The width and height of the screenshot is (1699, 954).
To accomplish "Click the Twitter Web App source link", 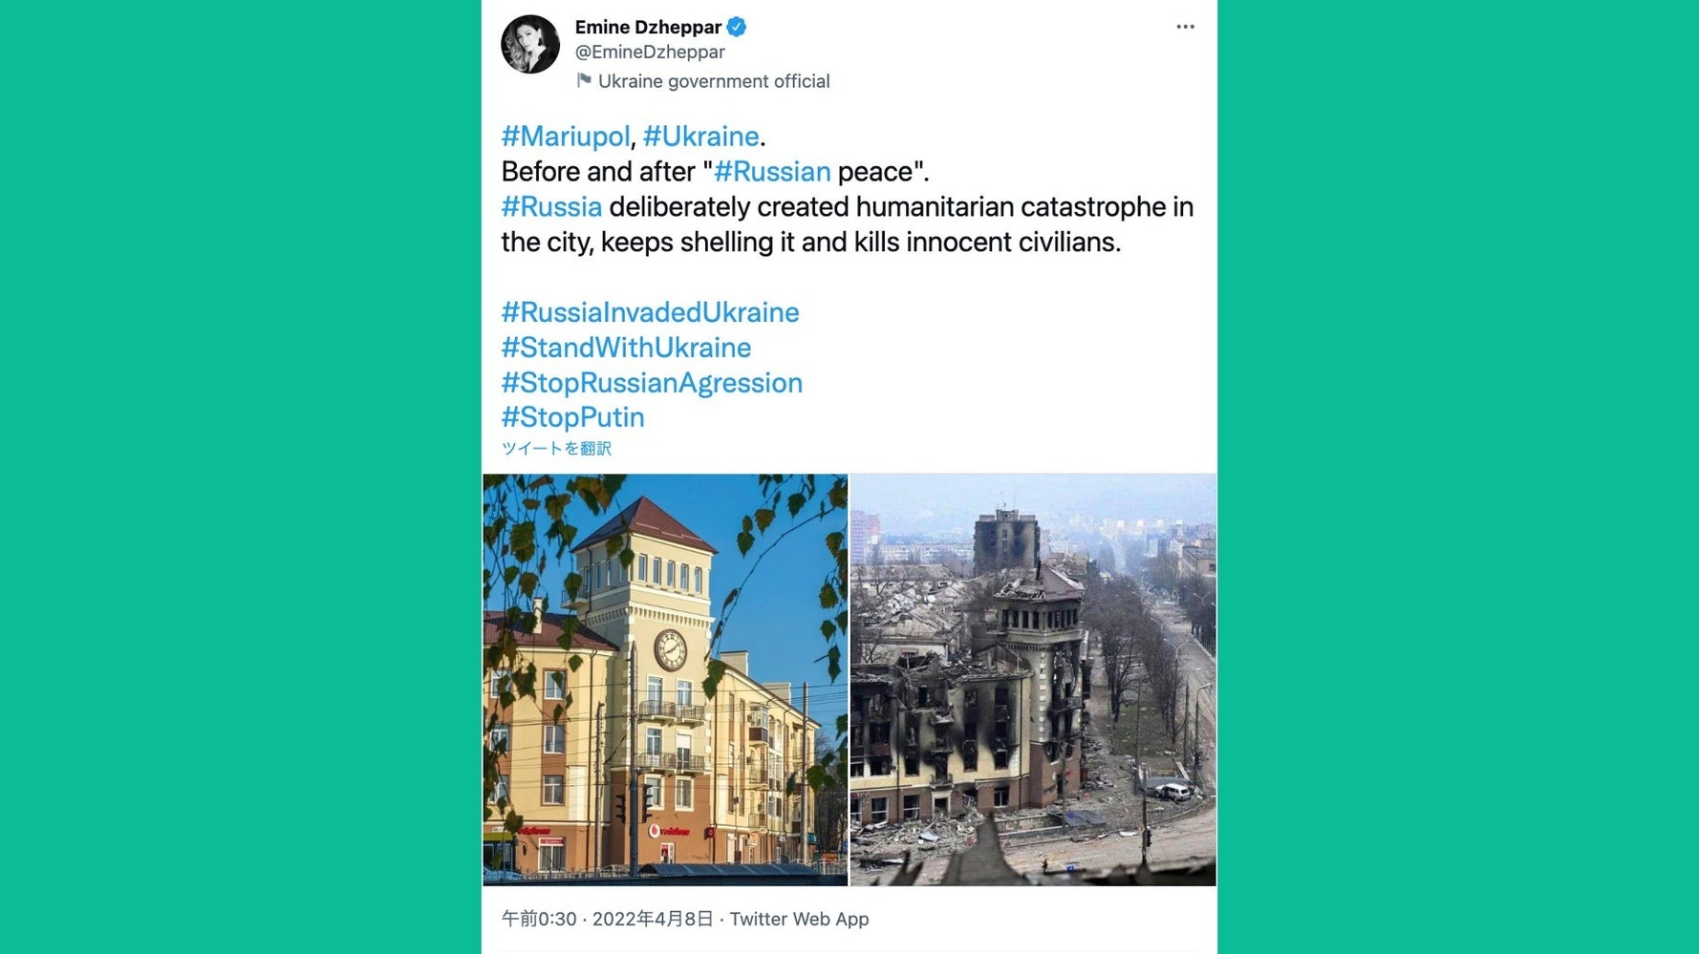I will click(799, 919).
